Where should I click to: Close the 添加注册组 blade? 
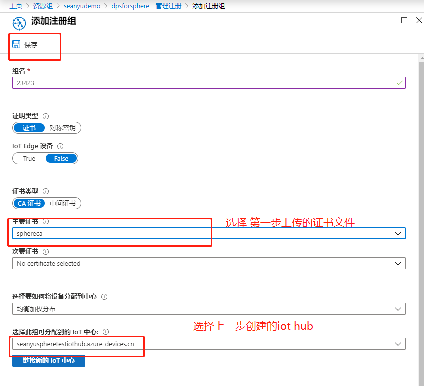(x=419, y=20)
